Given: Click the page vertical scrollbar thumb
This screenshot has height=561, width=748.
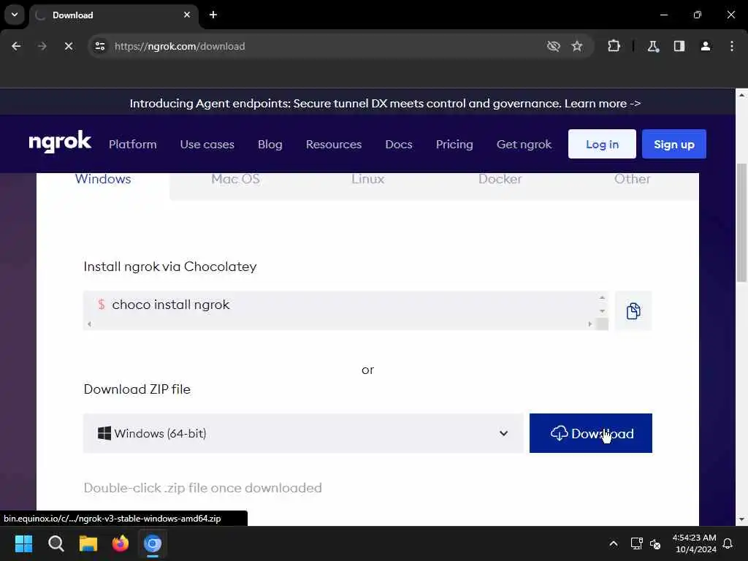Looking at the screenshot, I should (741, 222).
